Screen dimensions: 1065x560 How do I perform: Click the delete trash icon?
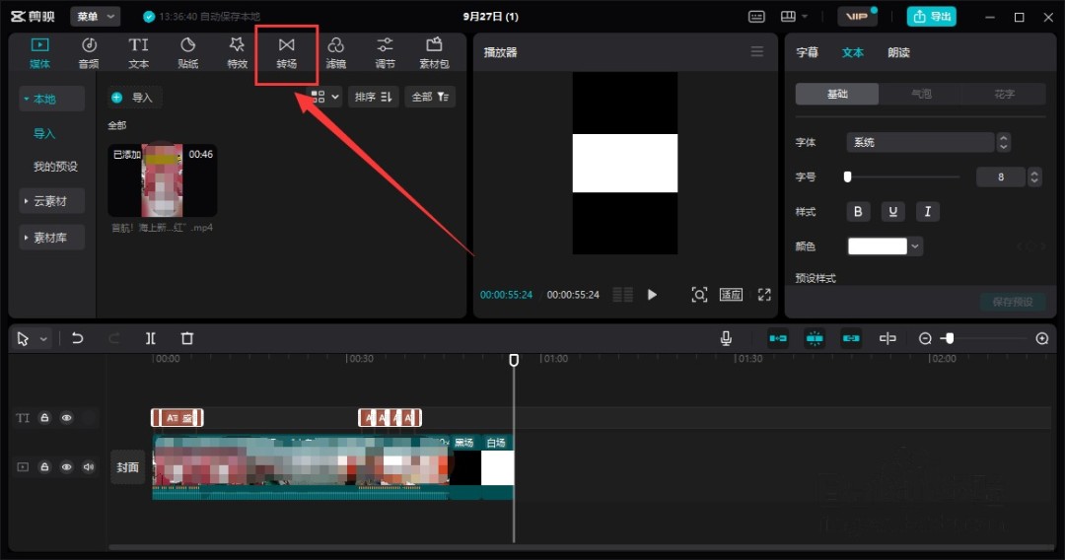(187, 338)
